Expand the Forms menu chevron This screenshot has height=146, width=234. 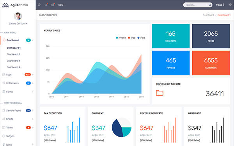[33, 91]
